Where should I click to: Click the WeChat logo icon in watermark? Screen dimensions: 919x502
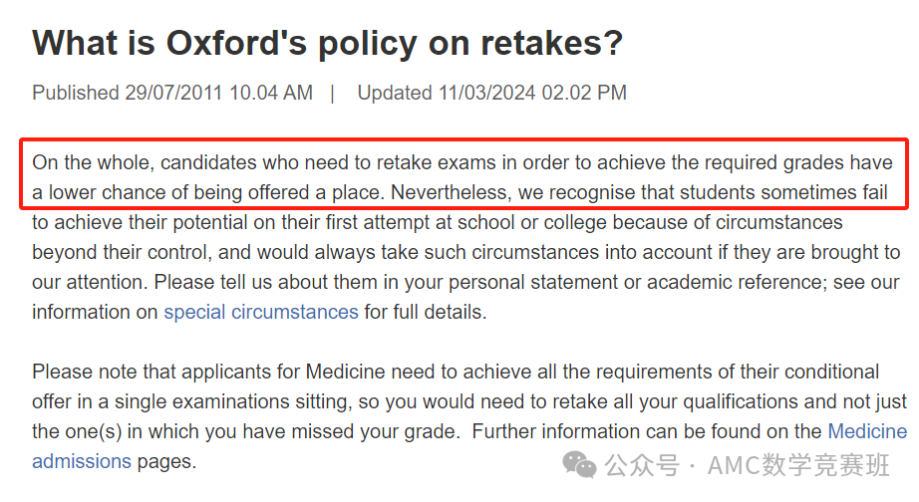tap(579, 465)
